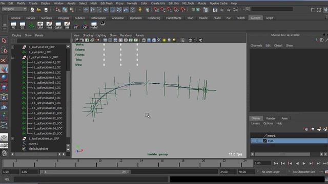The width and height of the screenshot is (328, 184).
Task: Click the Save Scene disk icon
Action: pos(46,9)
